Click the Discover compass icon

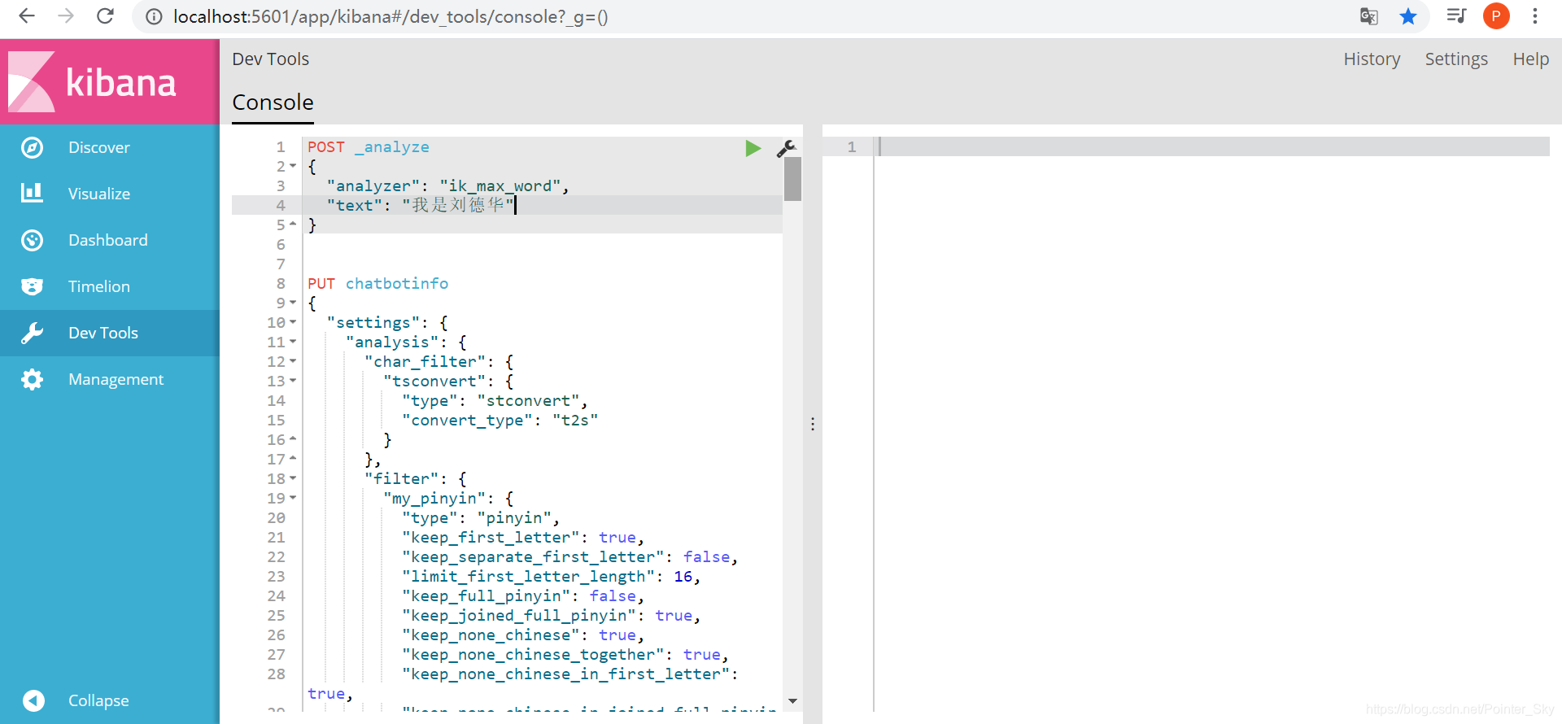[32, 147]
